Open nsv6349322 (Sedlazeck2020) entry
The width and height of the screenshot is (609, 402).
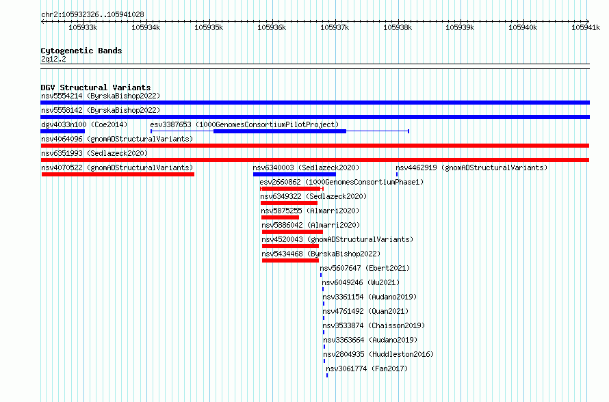(x=313, y=196)
